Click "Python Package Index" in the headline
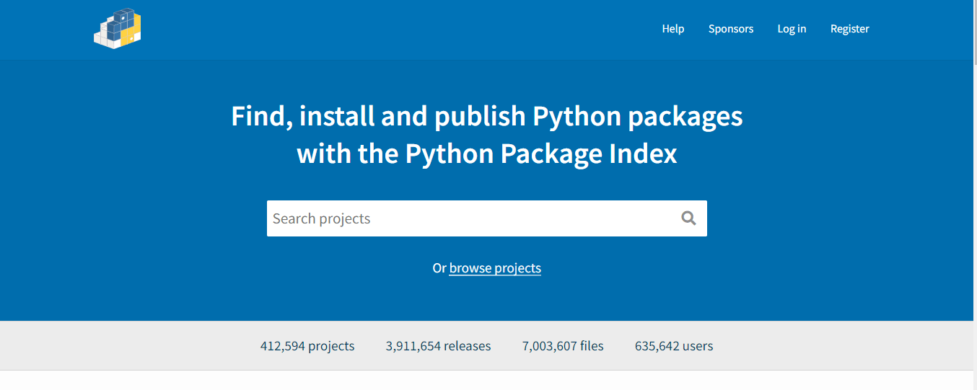977x390 pixels. point(541,154)
